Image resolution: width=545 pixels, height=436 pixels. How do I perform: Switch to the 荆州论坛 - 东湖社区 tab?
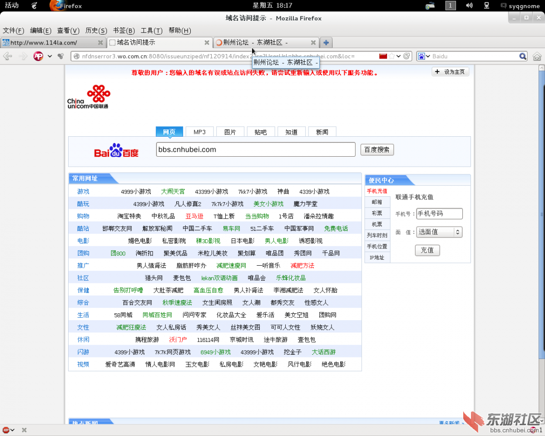point(266,43)
